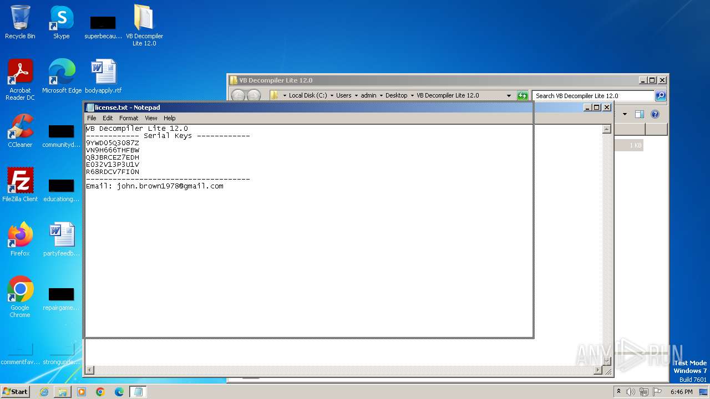Click the serial key R68RDCV7FI0N line
Image resolution: width=710 pixels, height=399 pixels.
coord(113,172)
